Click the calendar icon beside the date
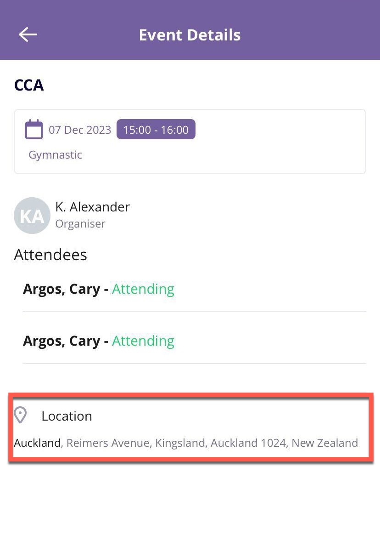Screen dimensions: 380x547 (34, 130)
